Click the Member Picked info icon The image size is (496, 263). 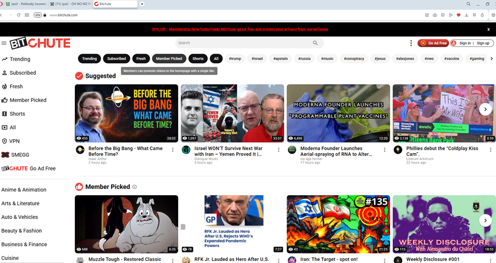click(x=134, y=187)
